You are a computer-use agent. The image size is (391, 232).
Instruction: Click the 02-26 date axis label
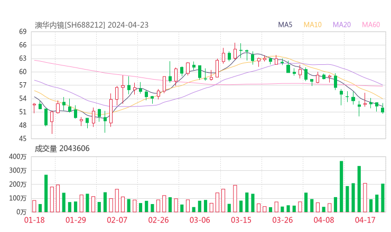[x=159, y=220]
